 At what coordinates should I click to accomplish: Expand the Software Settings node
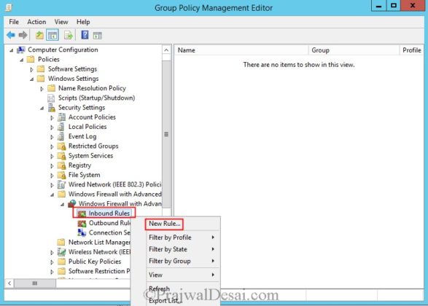point(31,69)
